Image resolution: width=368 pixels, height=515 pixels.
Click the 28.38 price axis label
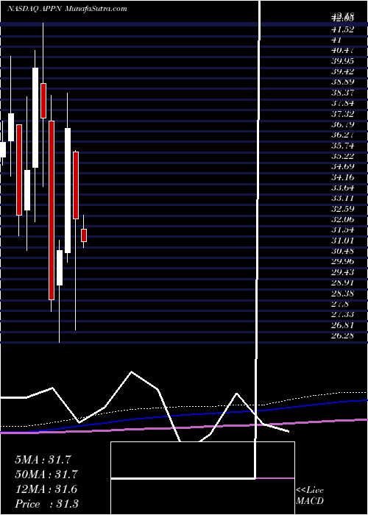click(344, 294)
